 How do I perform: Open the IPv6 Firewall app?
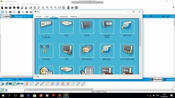click(x=127, y=70)
